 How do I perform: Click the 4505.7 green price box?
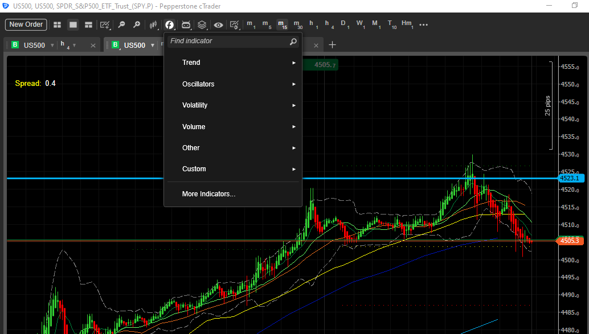click(x=321, y=65)
